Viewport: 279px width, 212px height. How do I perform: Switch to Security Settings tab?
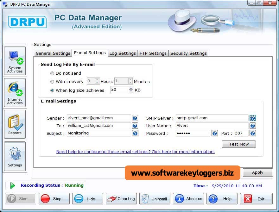click(188, 53)
